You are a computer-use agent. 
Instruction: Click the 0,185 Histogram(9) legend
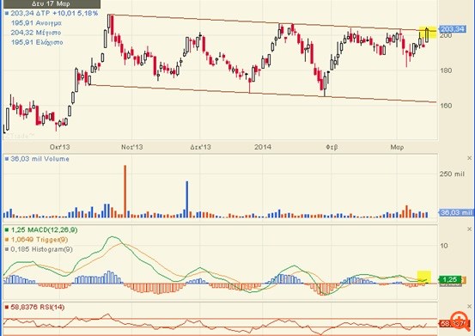39,249
